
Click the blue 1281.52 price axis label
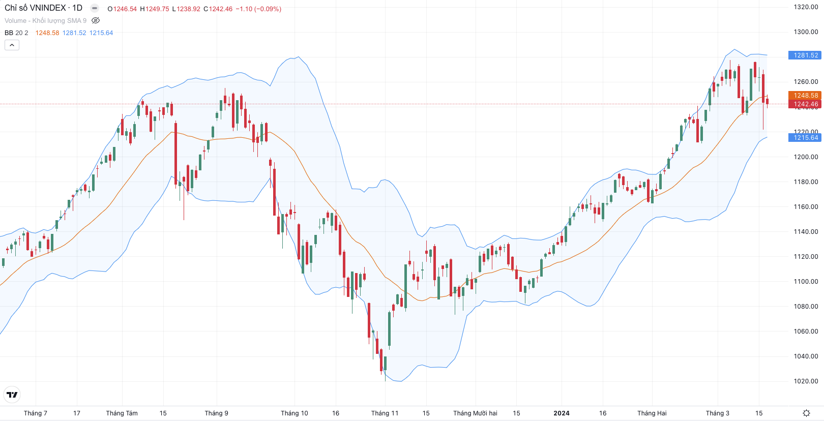[804, 55]
